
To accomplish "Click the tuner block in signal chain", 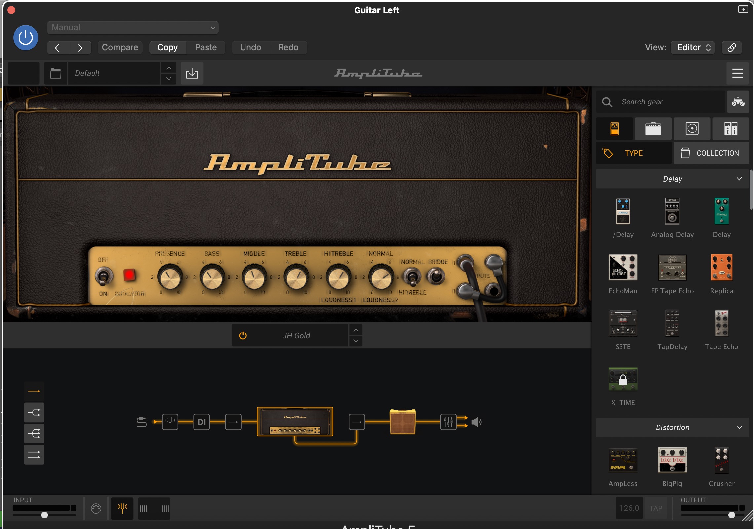I will 170,422.
